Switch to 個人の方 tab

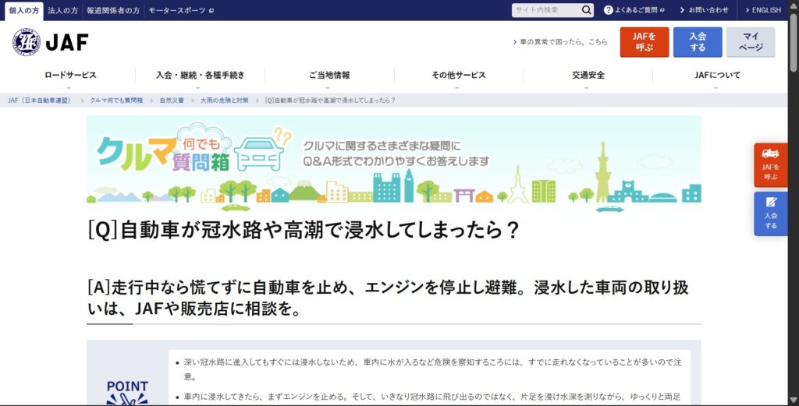pos(24,10)
